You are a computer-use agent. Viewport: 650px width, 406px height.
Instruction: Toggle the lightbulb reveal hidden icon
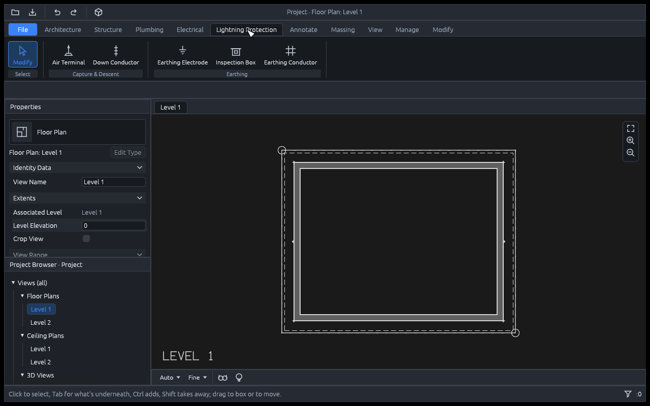pyautogui.click(x=239, y=378)
